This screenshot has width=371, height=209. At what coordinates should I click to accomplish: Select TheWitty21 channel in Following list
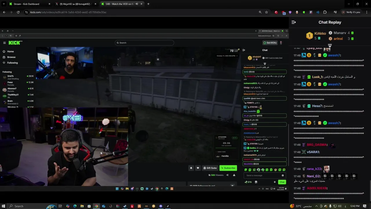coord(18,96)
